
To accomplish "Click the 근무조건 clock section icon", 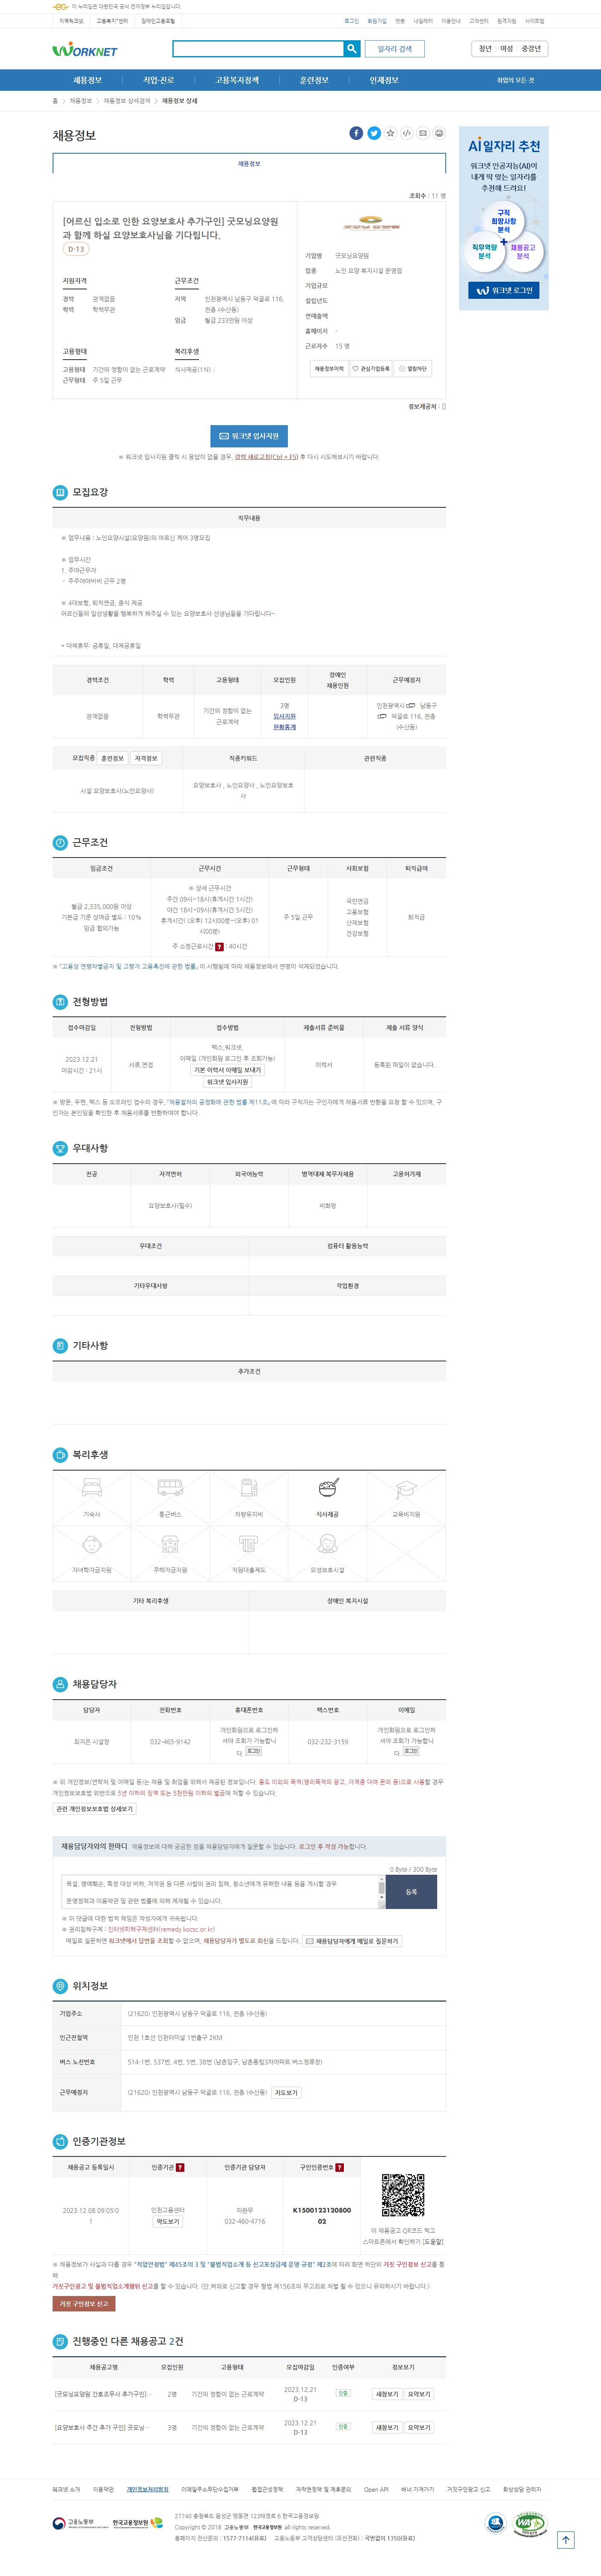I will coord(60,842).
